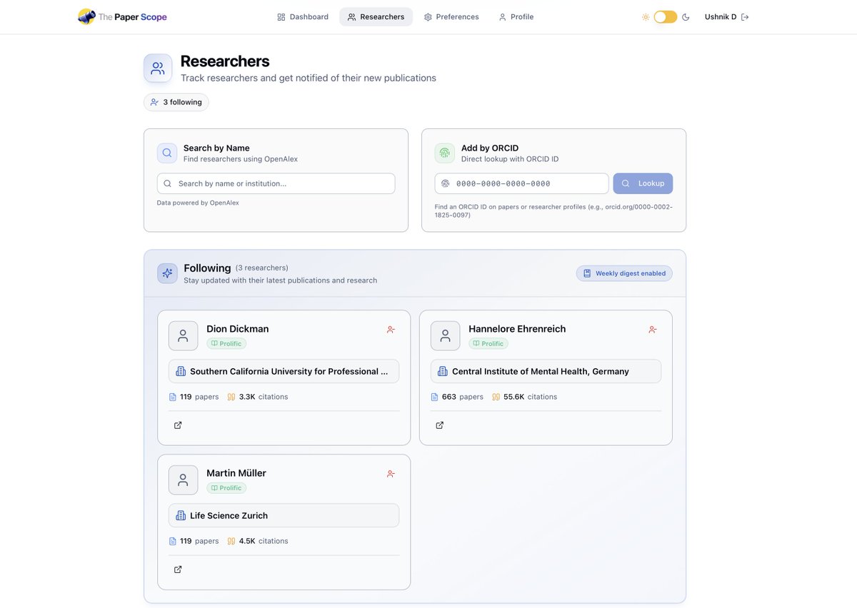Click the ORCID fingerprint card icon
The image size is (857, 608).
click(445, 153)
